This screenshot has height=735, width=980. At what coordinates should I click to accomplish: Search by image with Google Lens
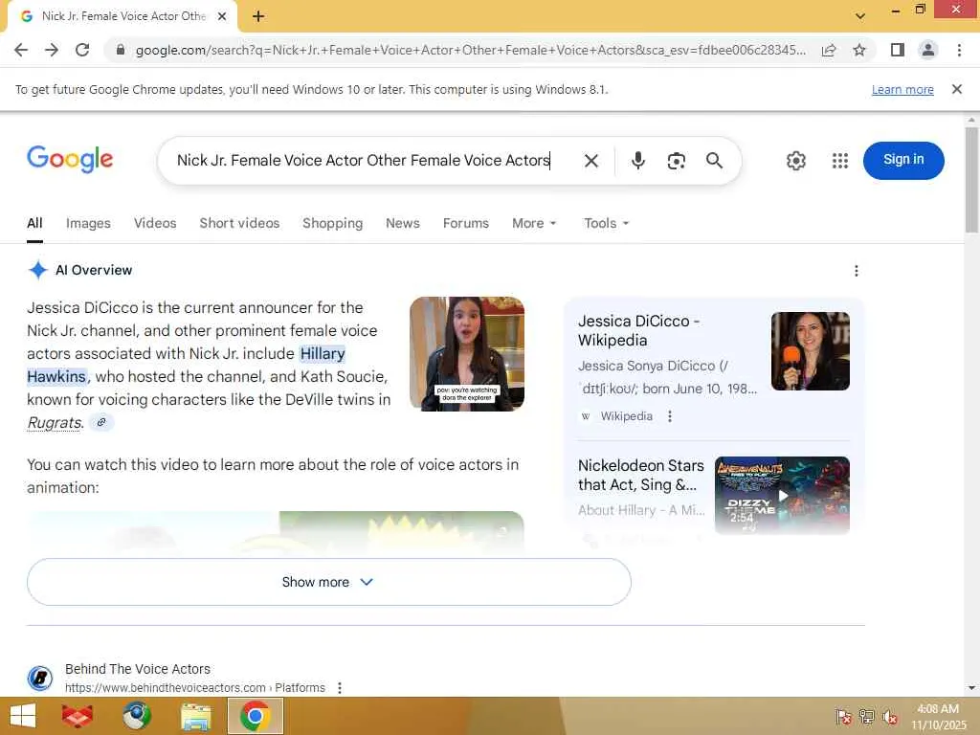[677, 161]
